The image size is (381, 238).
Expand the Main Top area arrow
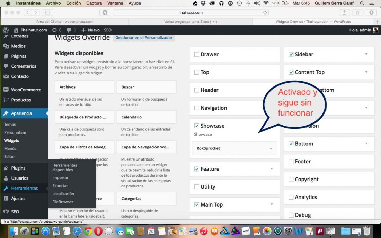coord(272,204)
